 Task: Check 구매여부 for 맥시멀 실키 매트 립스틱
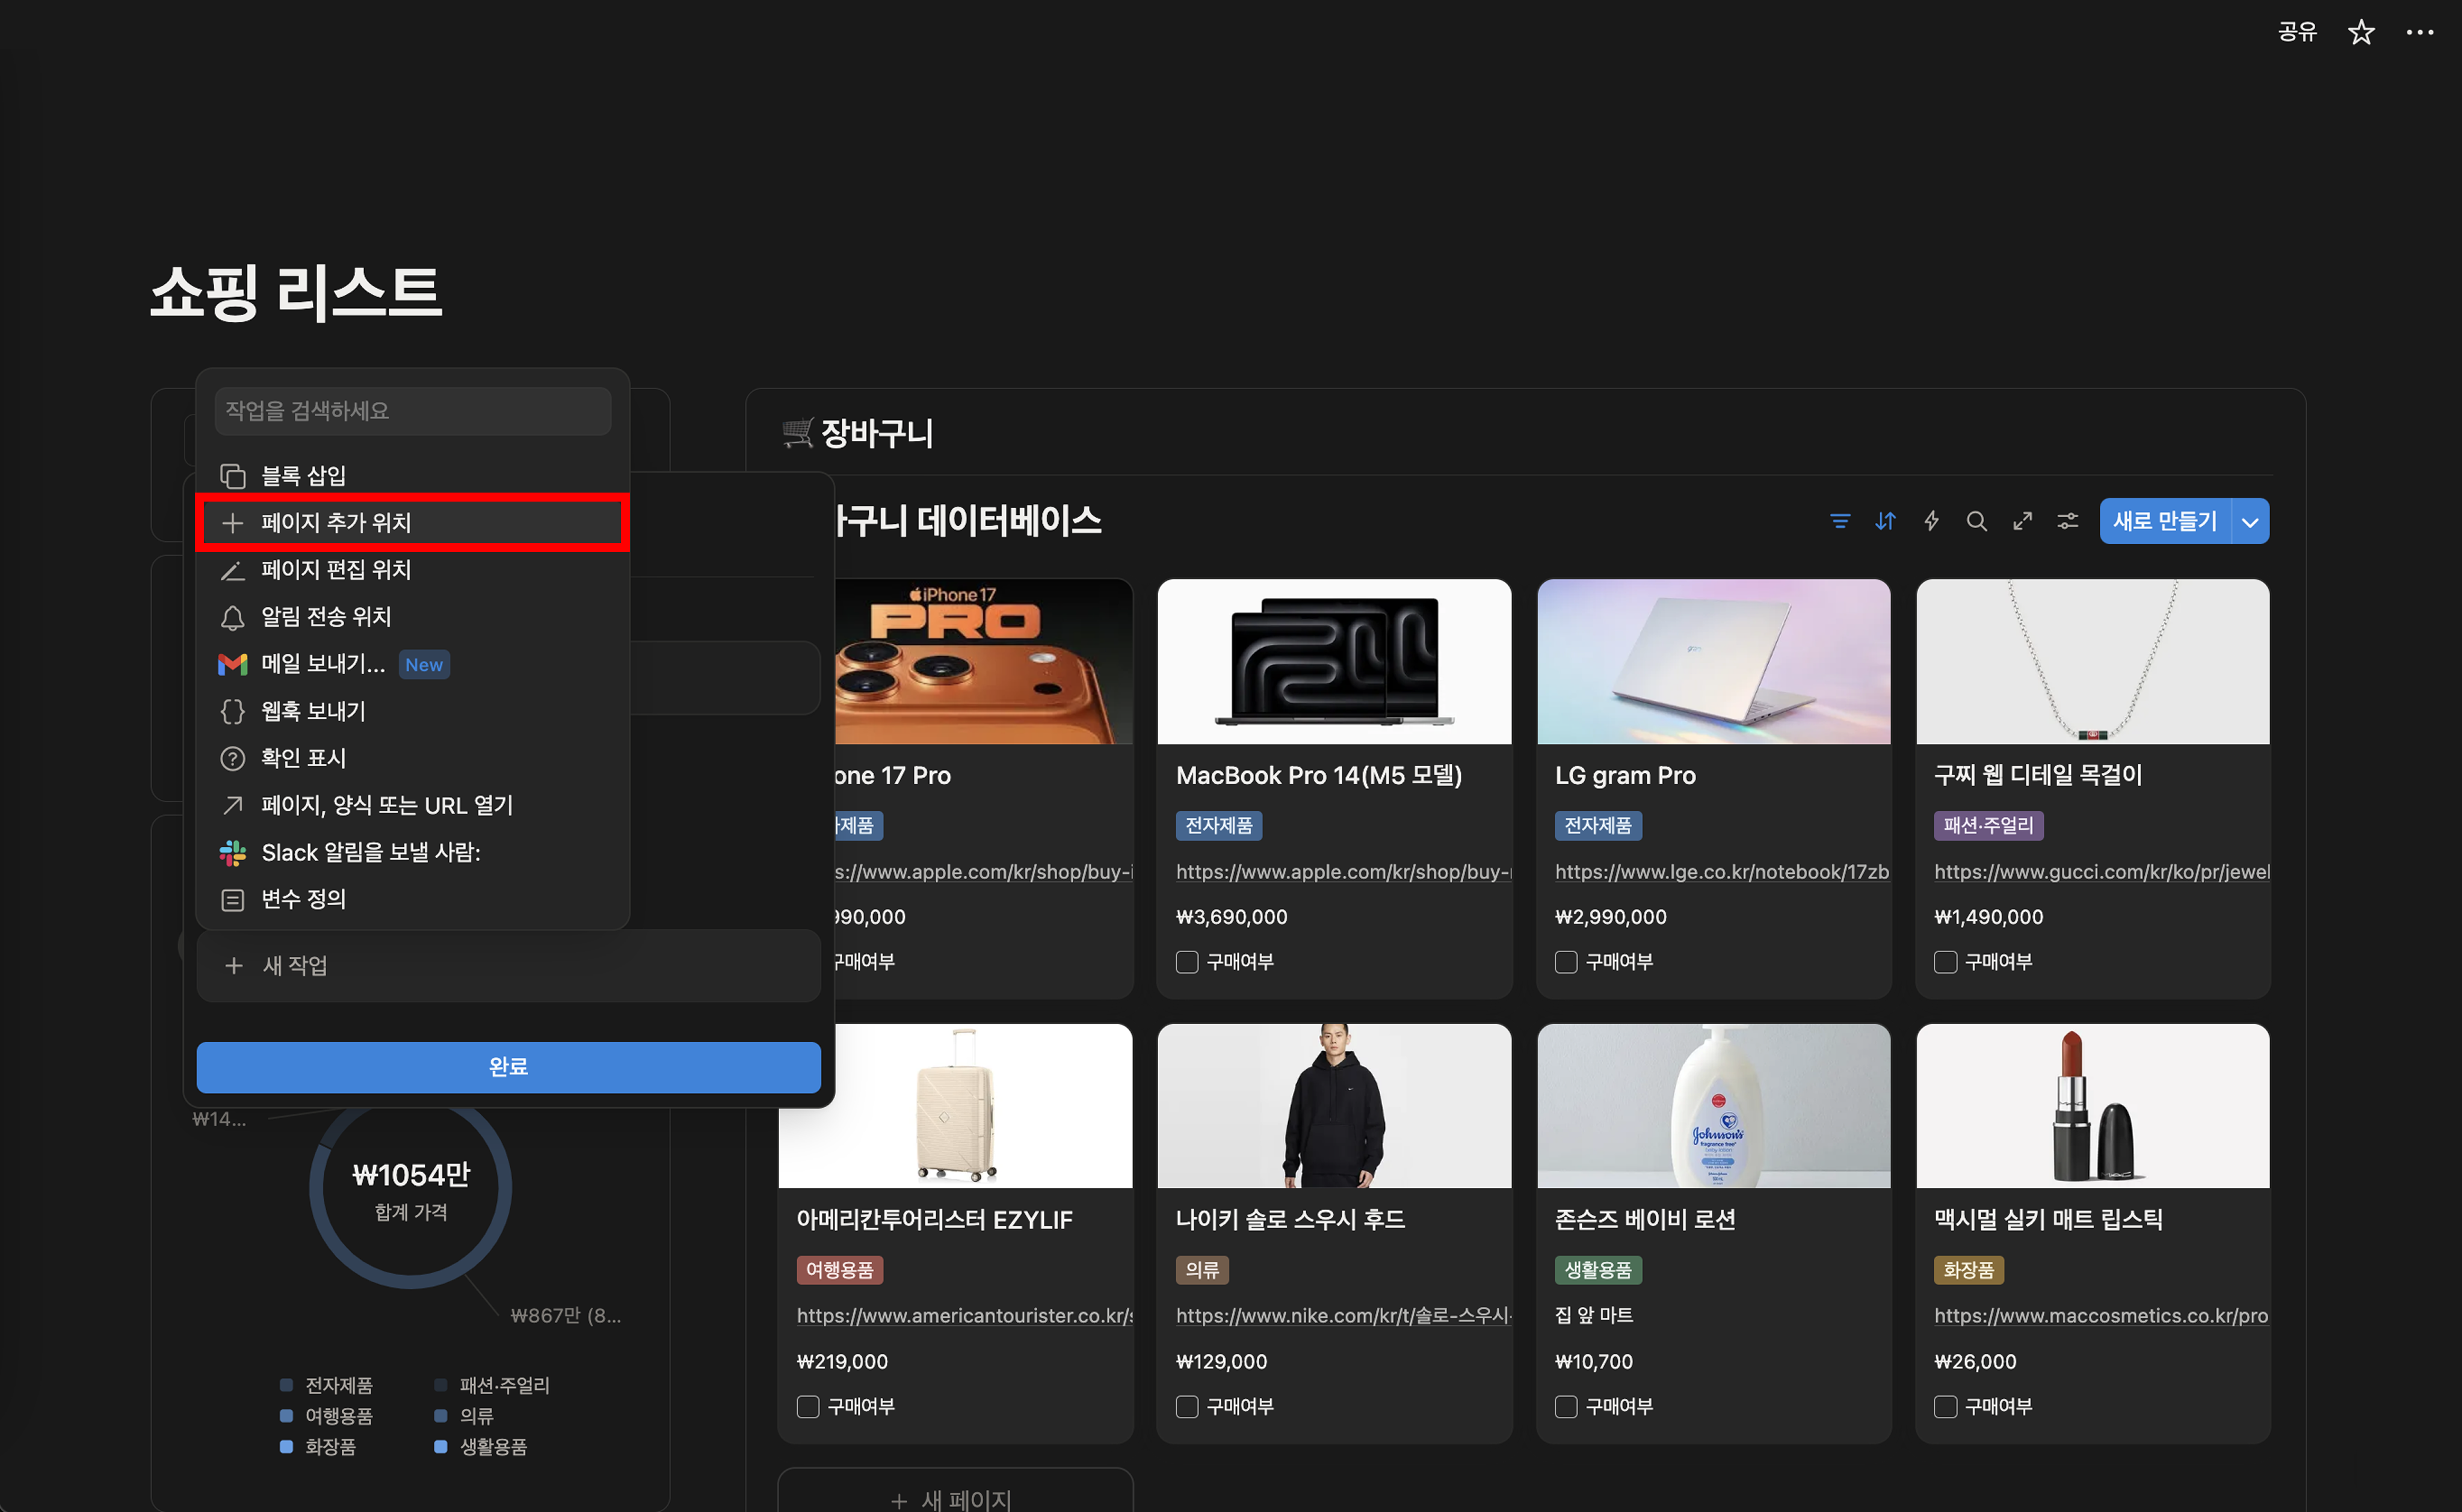pos(1945,1407)
